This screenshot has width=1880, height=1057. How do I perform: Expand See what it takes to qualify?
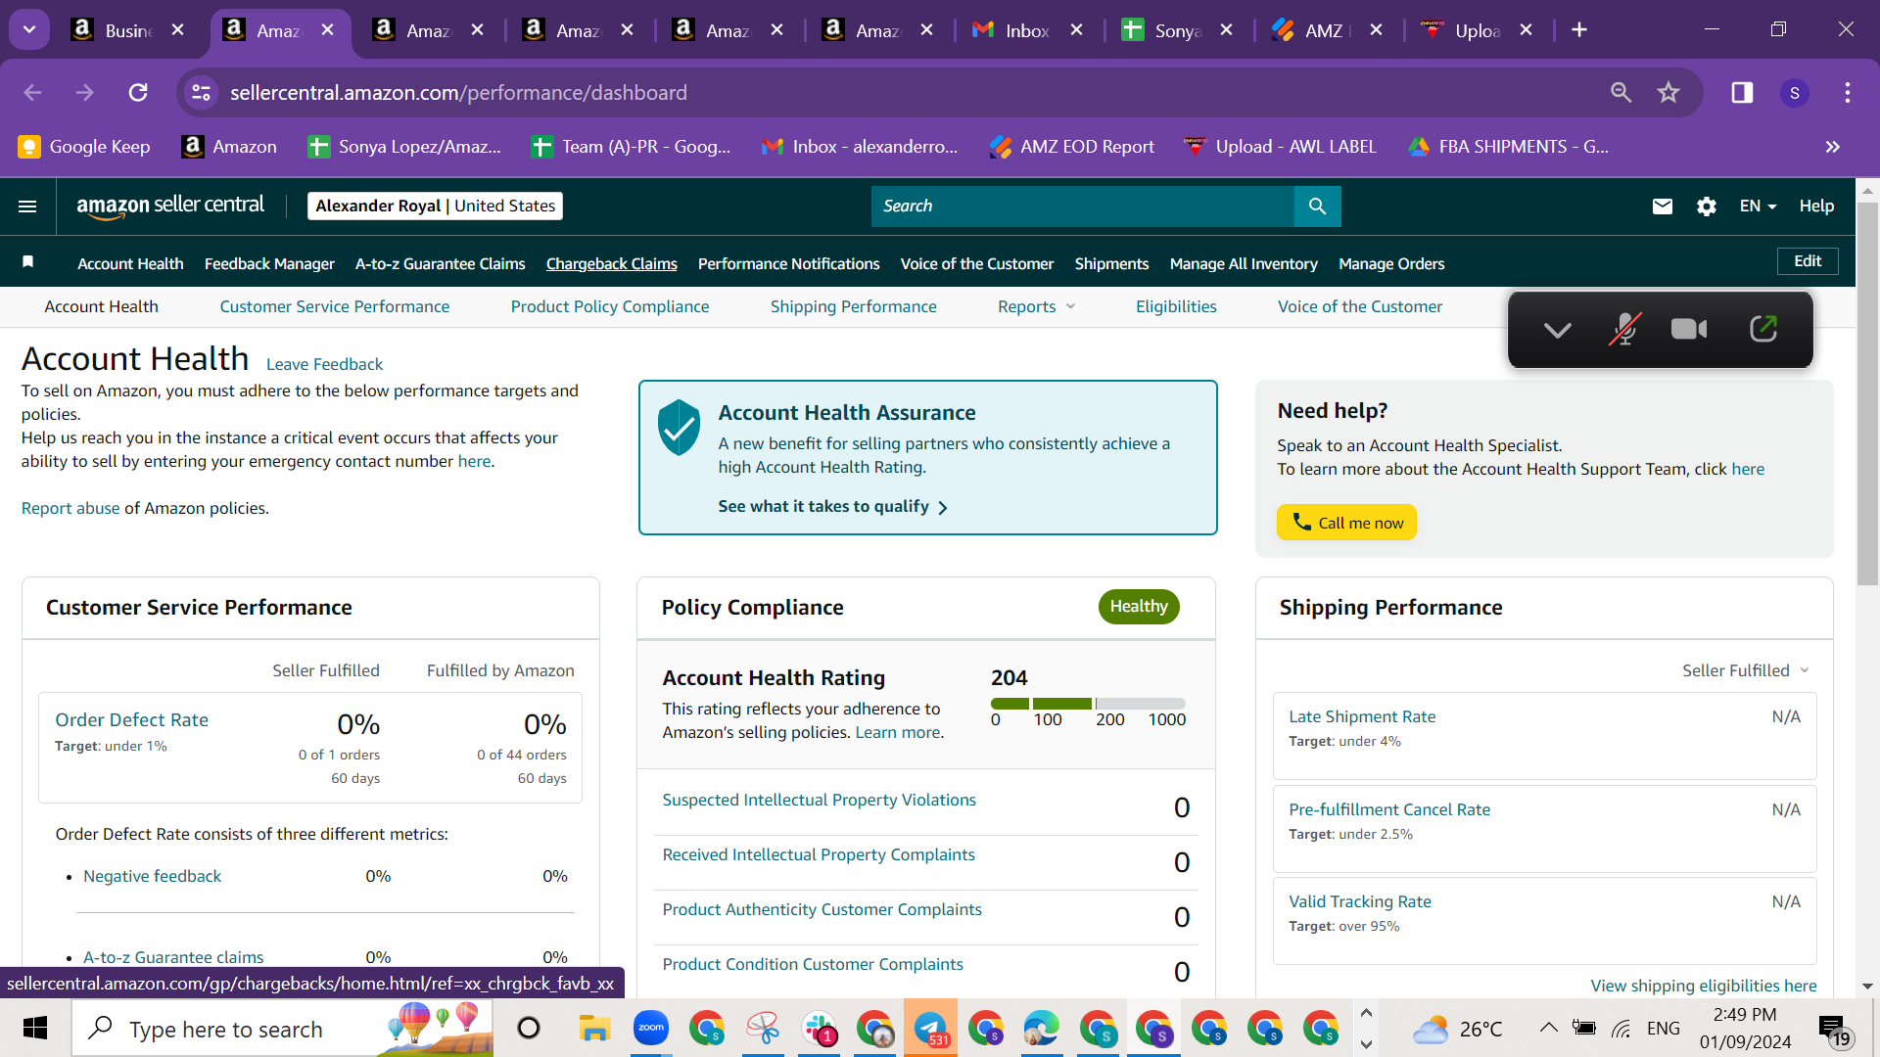coord(833,507)
